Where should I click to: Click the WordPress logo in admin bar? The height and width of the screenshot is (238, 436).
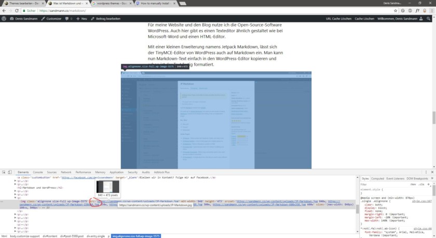click(x=4, y=19)
